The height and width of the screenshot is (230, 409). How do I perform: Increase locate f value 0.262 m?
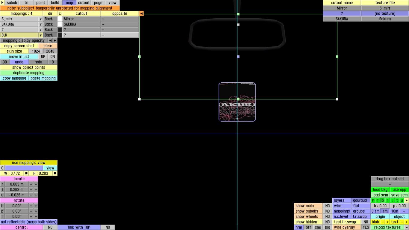[36, 190]
